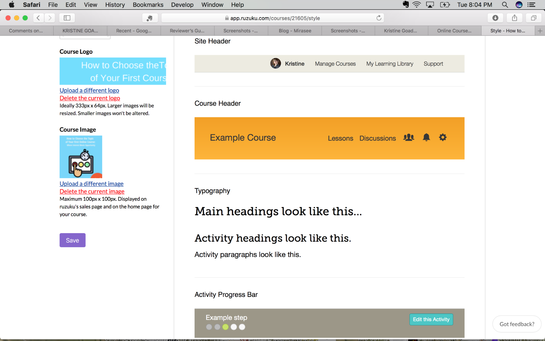This screenshot has height=341, width=545.
Task: Click Upload a different logo link
Action: [89, 90]
